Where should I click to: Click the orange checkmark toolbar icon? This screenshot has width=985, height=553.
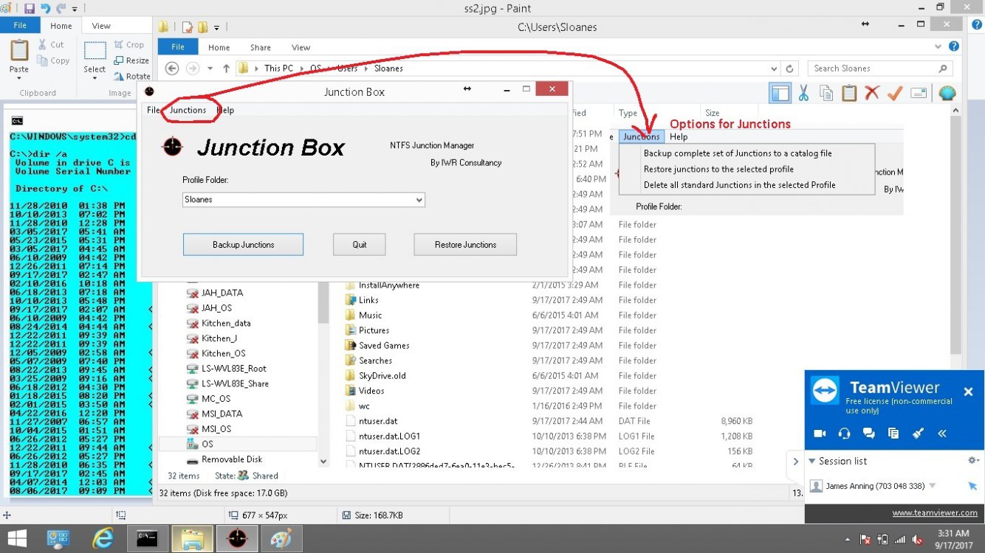[x=895, y=93]
